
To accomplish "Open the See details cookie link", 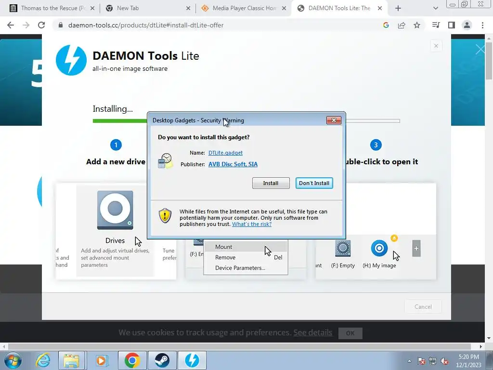I will [313, 332].
